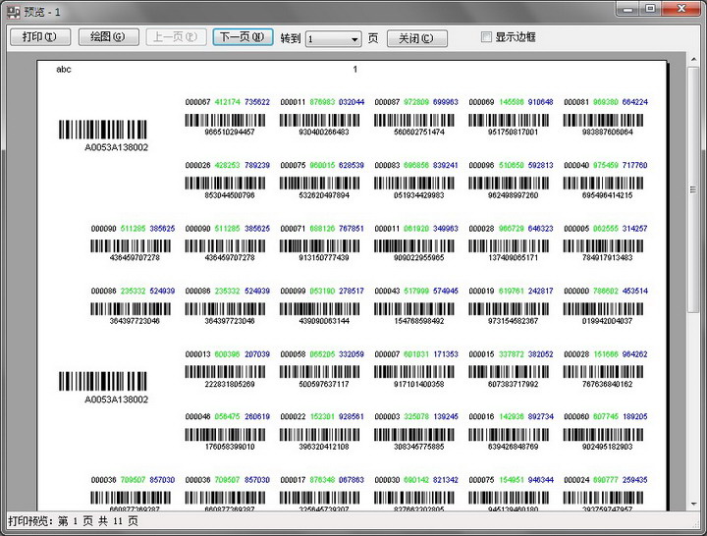The image size is (707, 536).
Task: Click the barcode 695496414215
Action: (603, 183)
